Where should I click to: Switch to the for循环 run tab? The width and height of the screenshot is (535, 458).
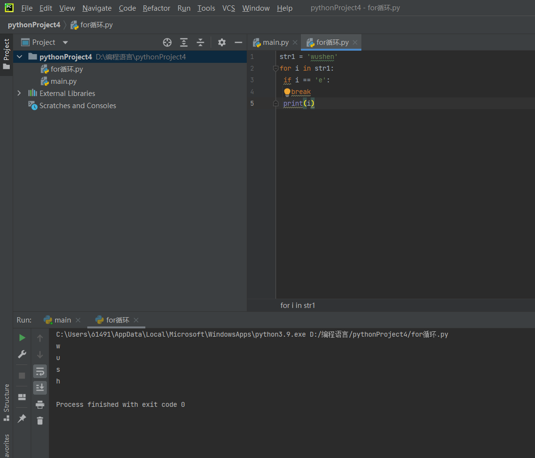[x=112, y=320]
